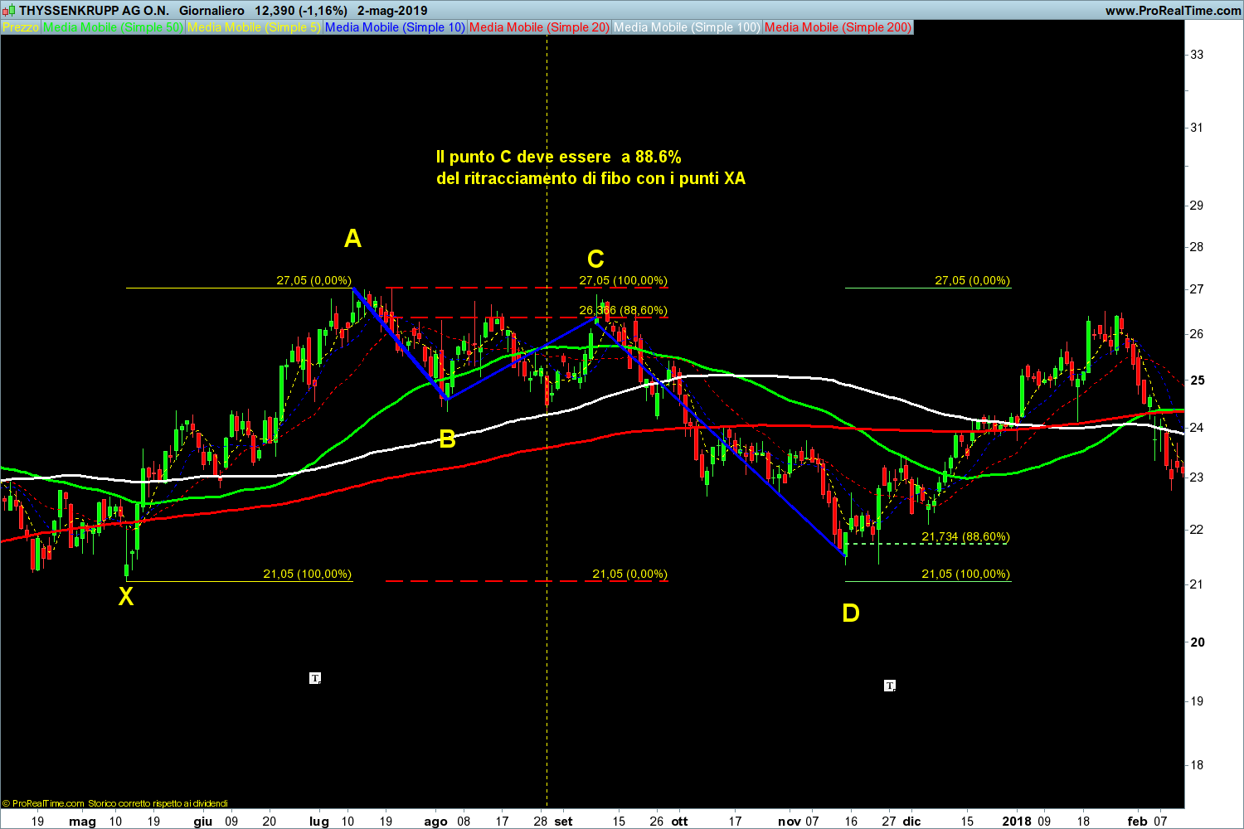Viewport: 1244px width, 829px height.
Task: Click the 33 price axis value
Action: coord(1197,55)
